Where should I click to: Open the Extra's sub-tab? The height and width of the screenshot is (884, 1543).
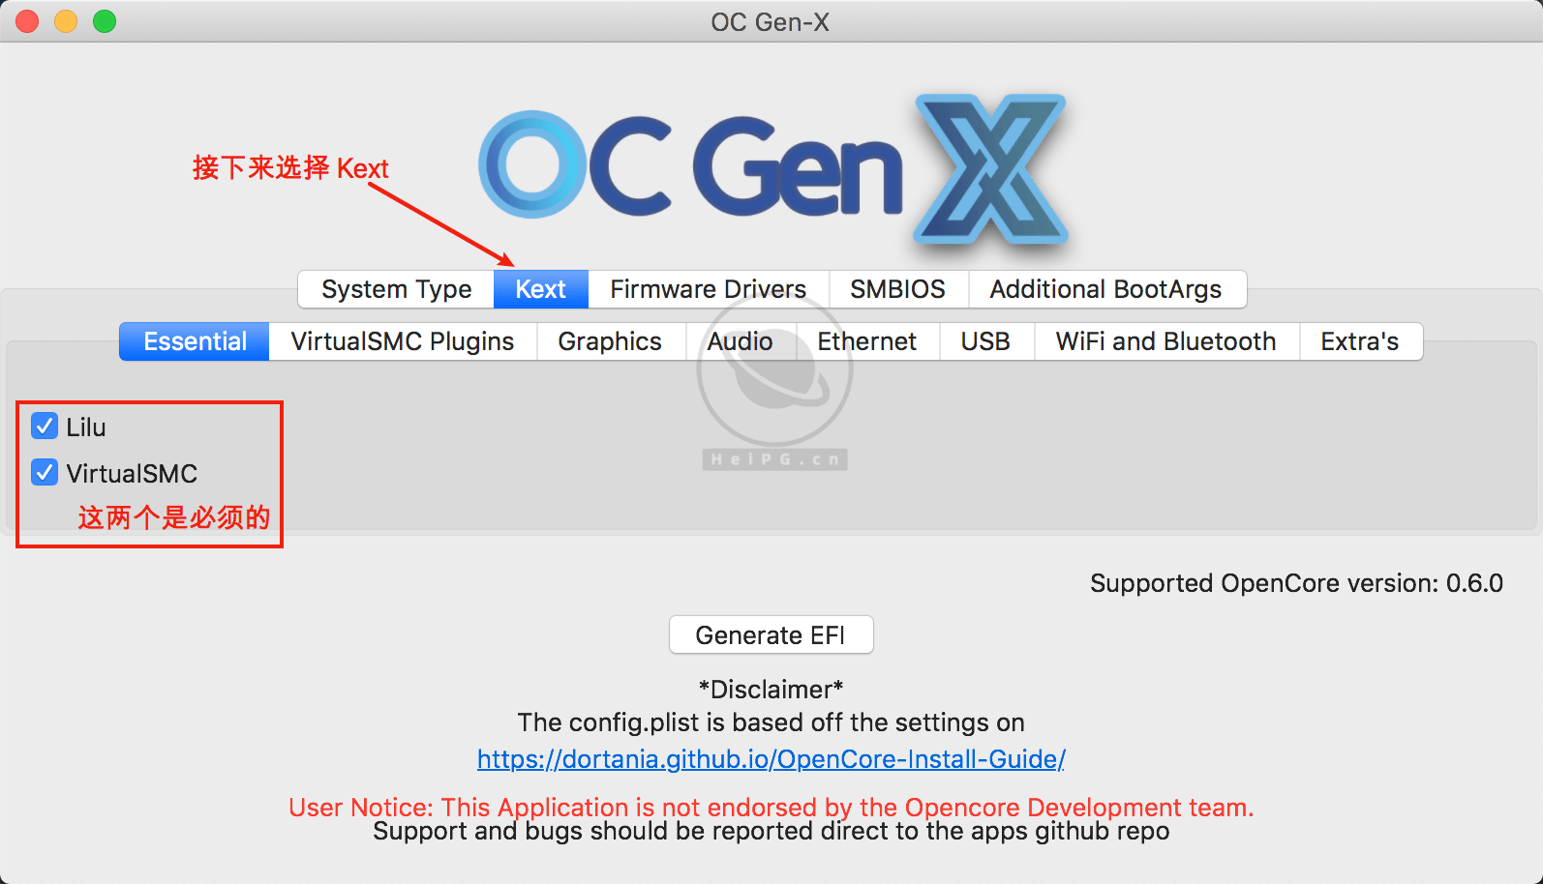1359,341
